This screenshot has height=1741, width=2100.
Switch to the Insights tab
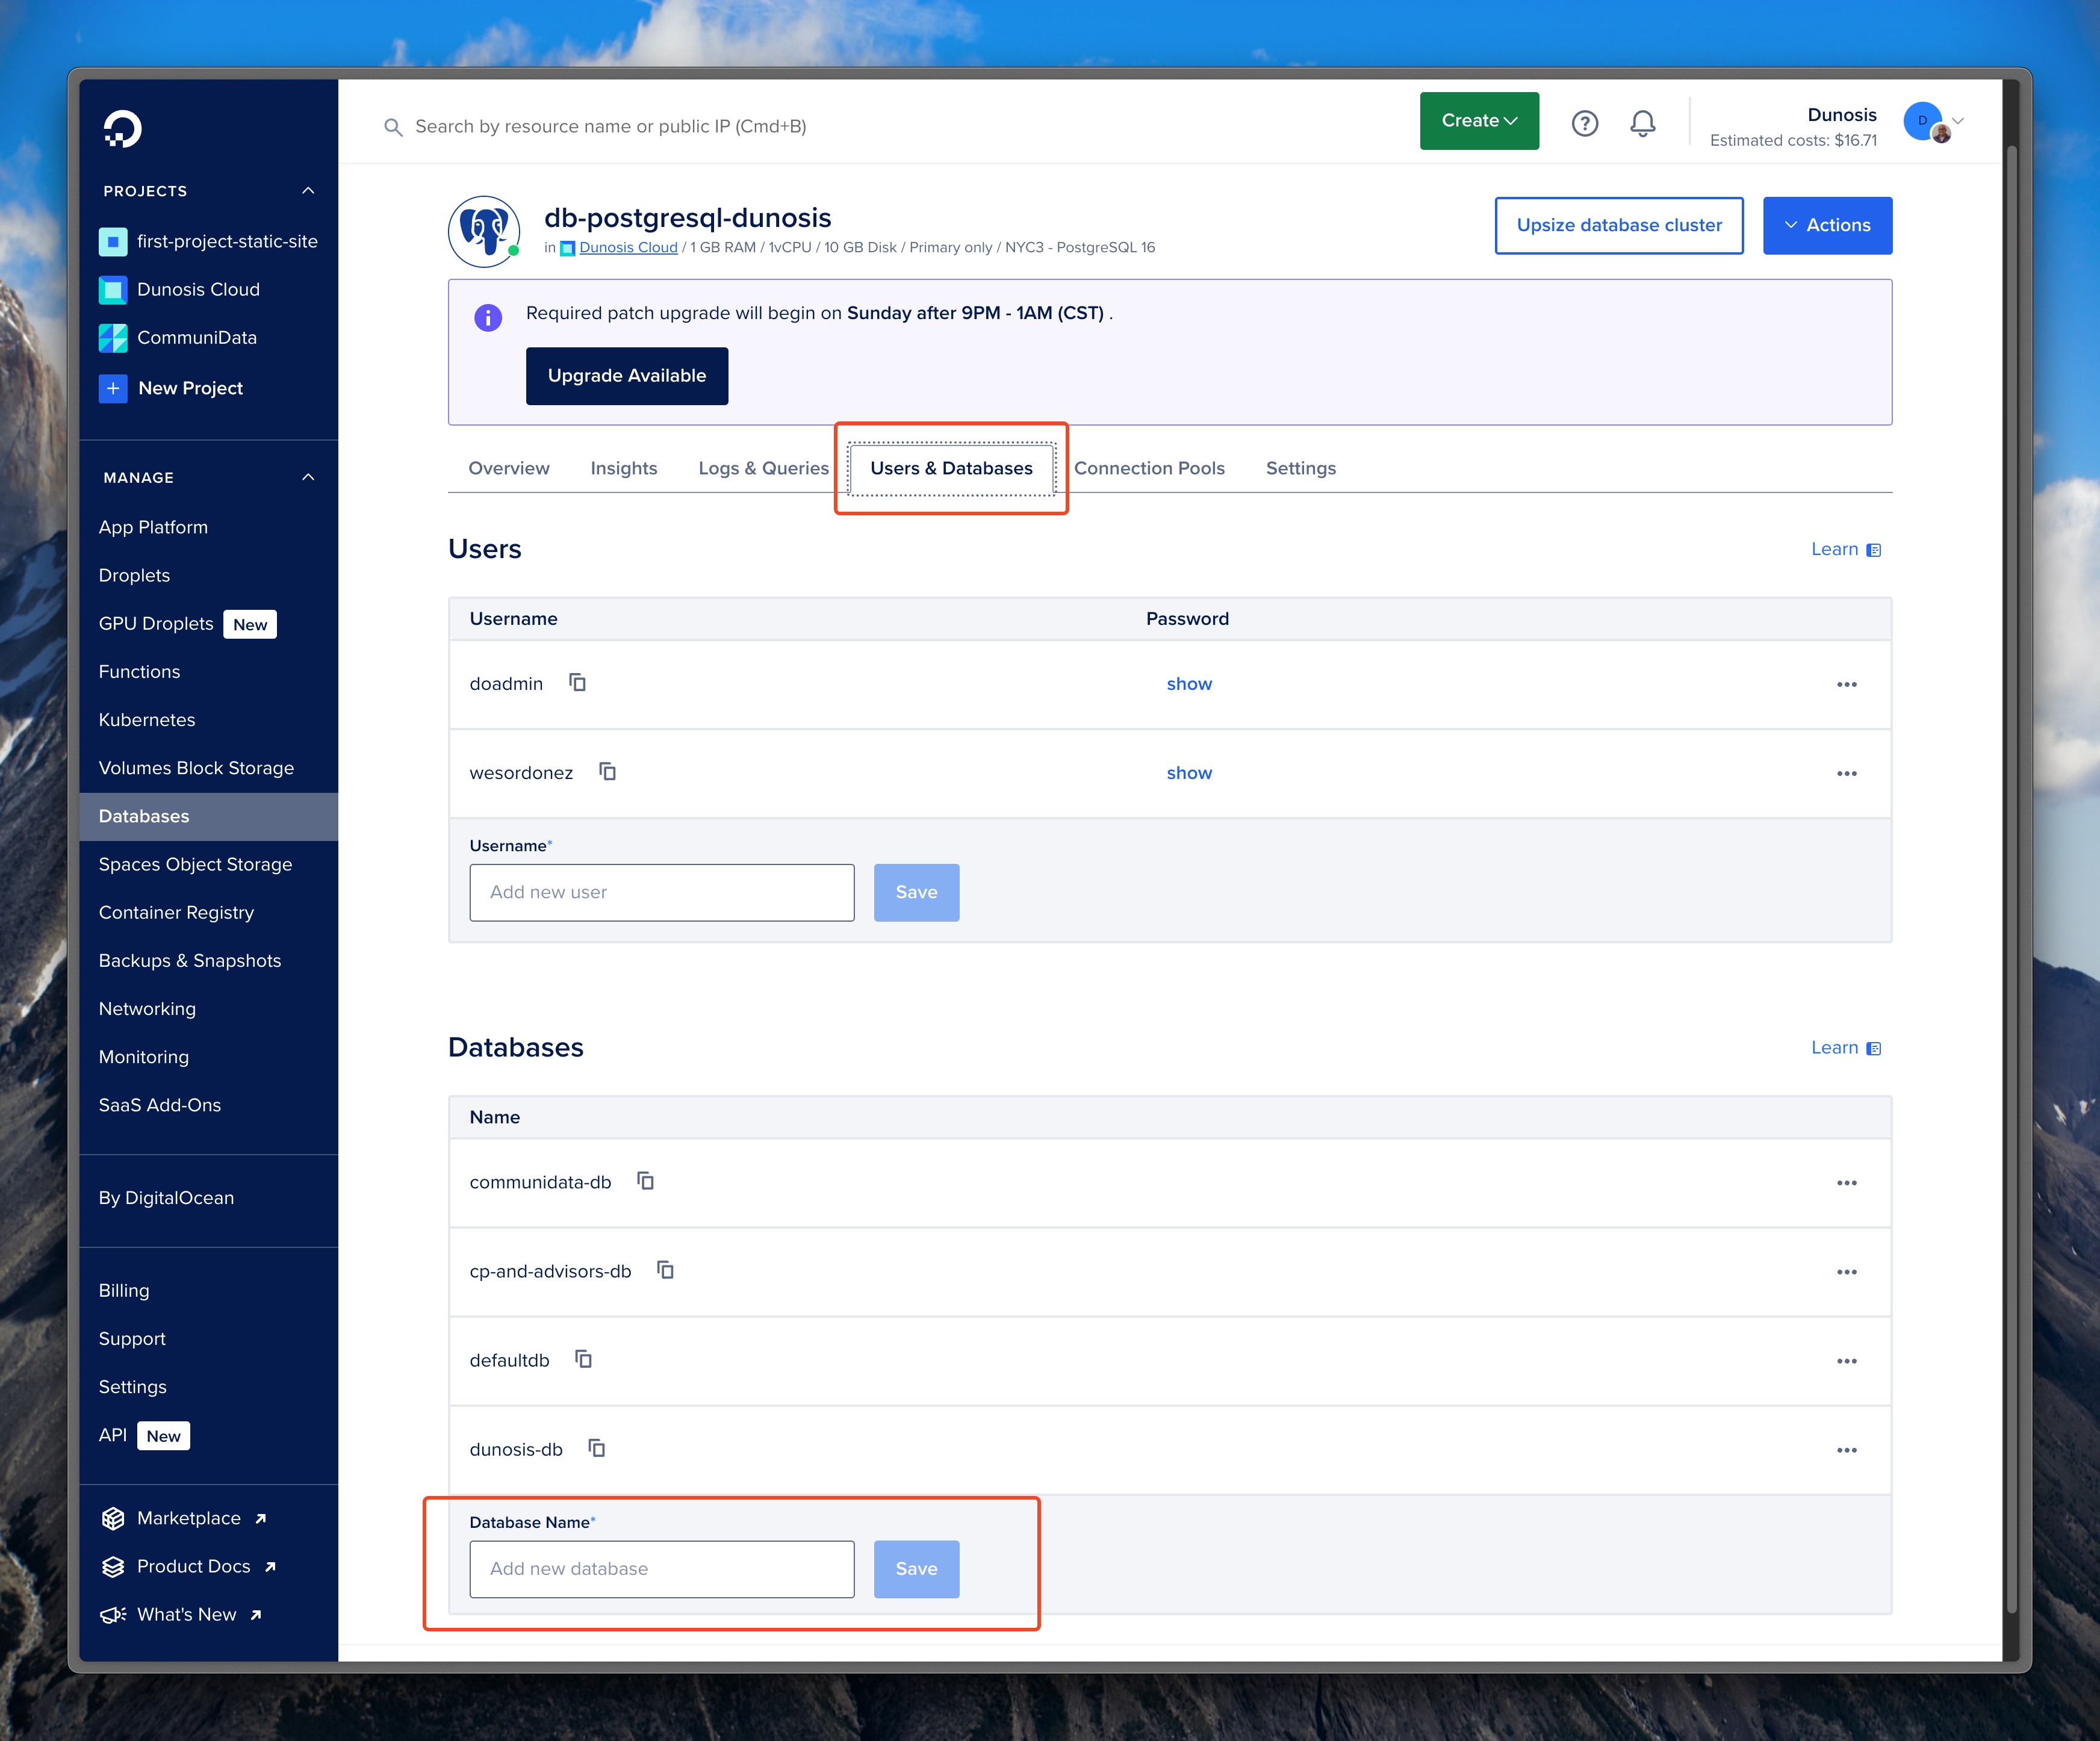(623, 468)
